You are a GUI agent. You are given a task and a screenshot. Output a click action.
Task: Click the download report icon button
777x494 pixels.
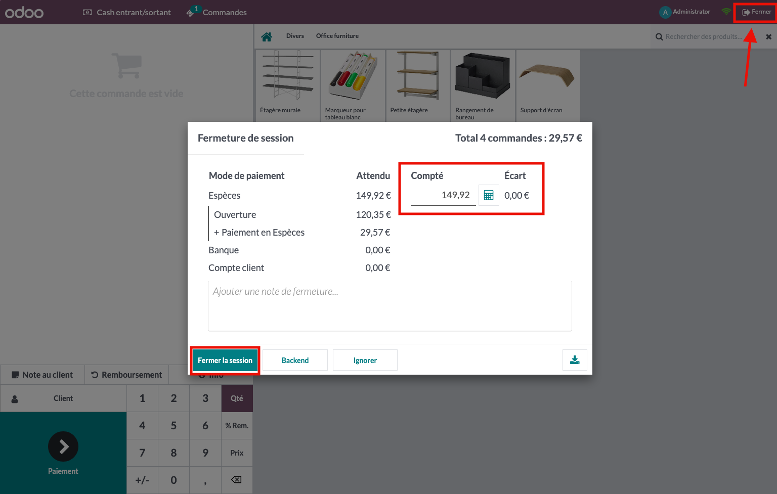(x=575, y=360)
